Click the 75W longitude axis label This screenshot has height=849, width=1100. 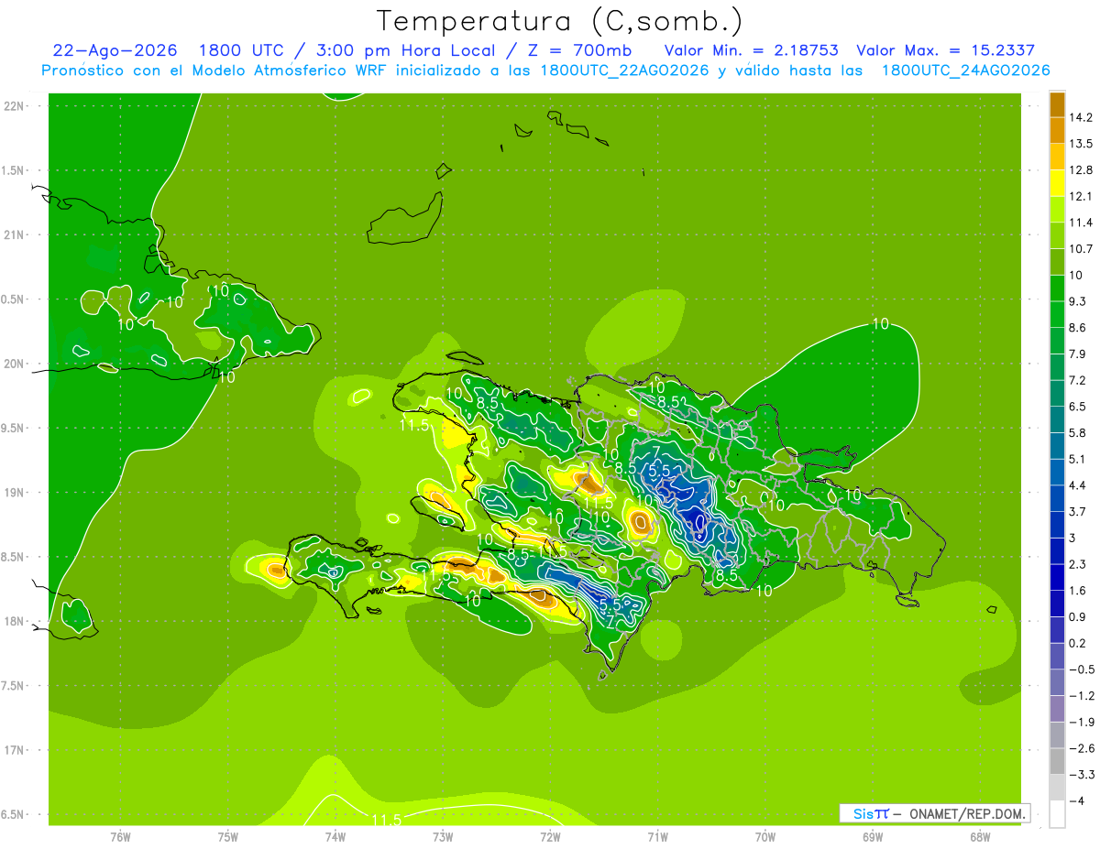[x=228, y=837]
